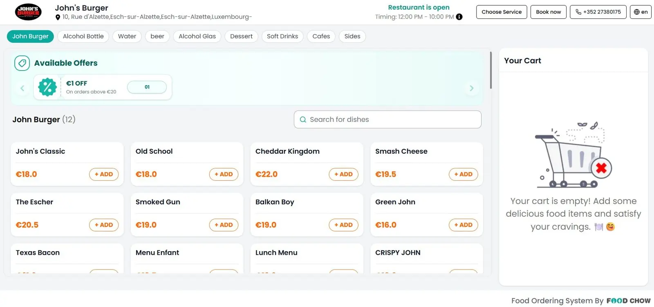Click the Search for dishes field
The width and height of the screenshot is (654, 307).
387,119
